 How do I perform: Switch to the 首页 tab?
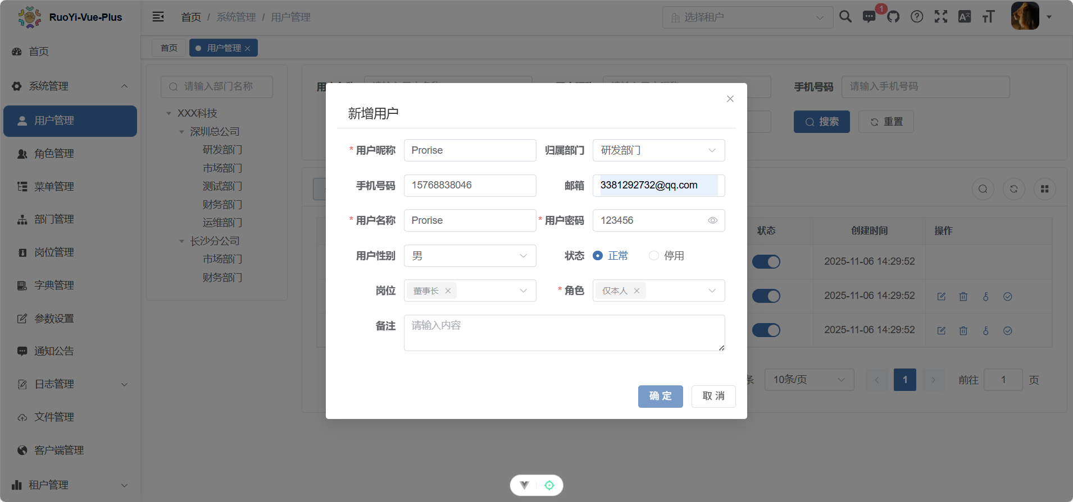coord(169,48)
